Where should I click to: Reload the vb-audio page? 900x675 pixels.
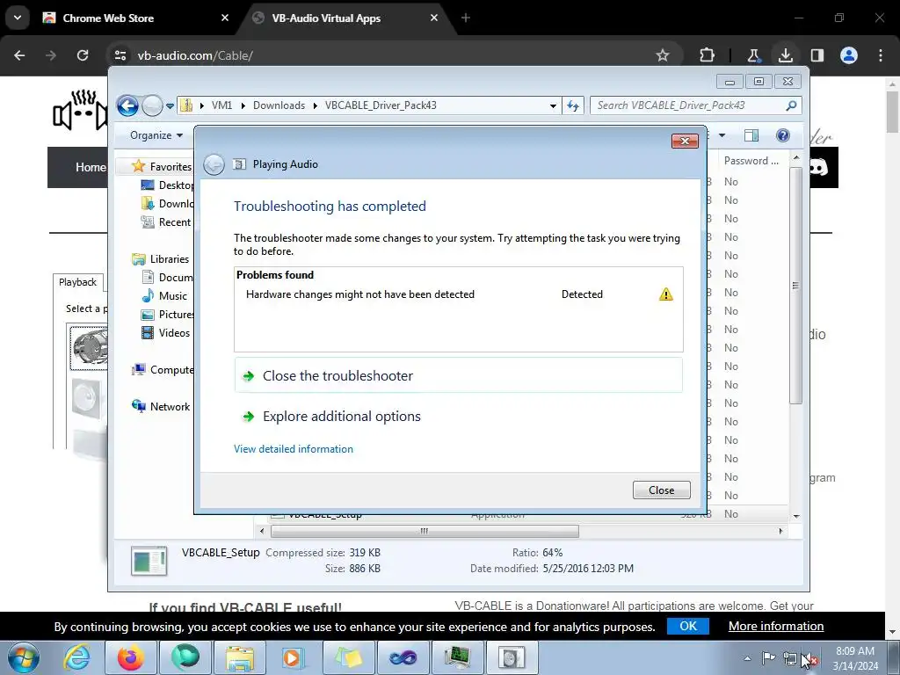tap(83, 55)
